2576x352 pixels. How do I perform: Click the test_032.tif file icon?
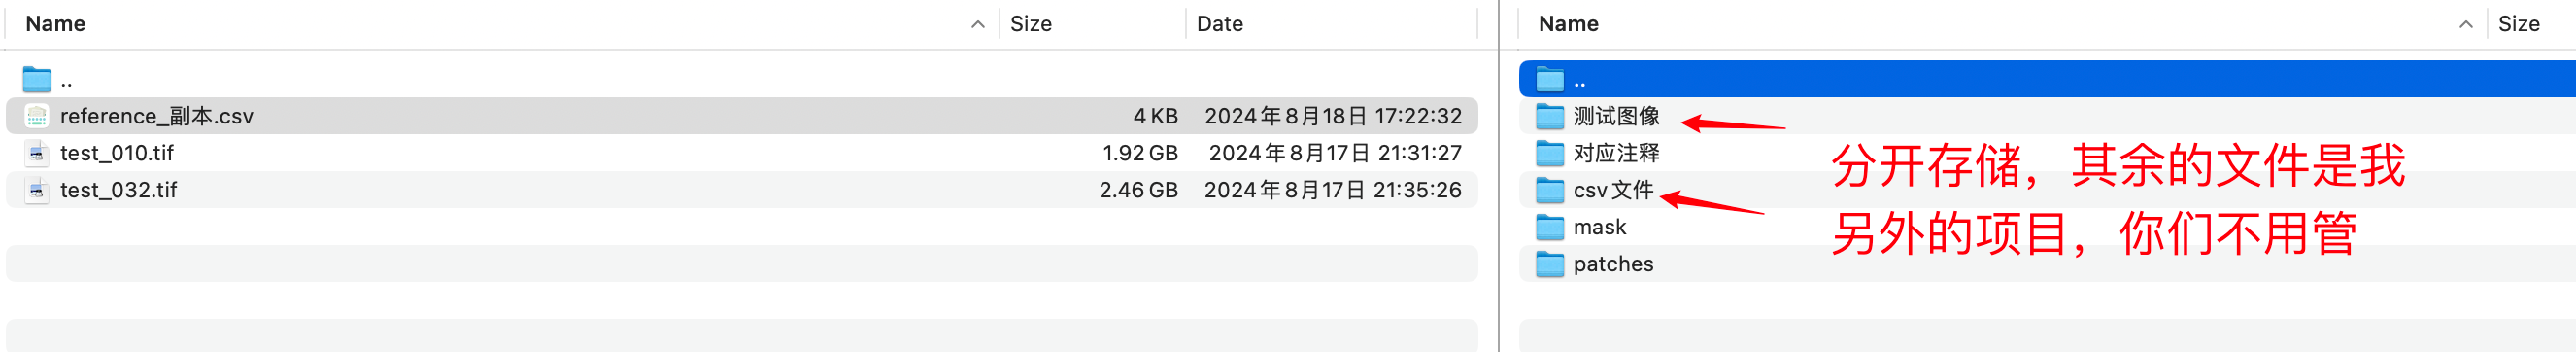click(x=37, y=190)
